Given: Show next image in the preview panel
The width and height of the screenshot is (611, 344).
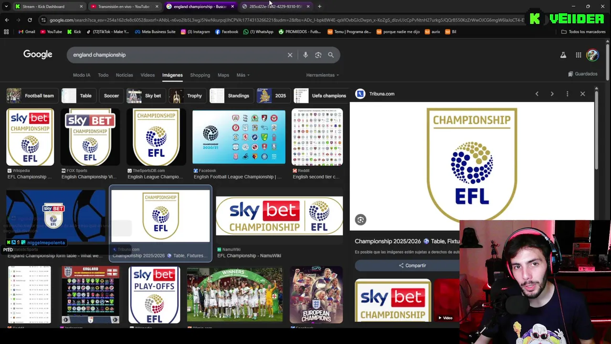Looking at the screenshot, I should (552, 94).
